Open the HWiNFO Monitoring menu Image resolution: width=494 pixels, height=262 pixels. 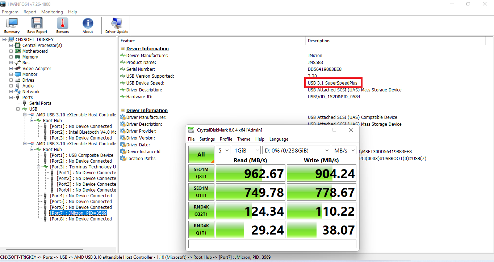tap(52, 12)
